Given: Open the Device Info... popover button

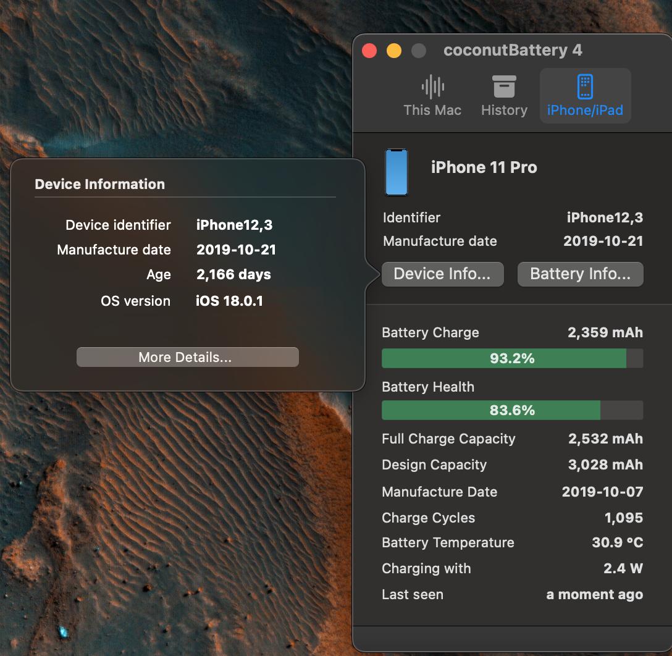Looking at the screenshot, I should pos(442,274).
